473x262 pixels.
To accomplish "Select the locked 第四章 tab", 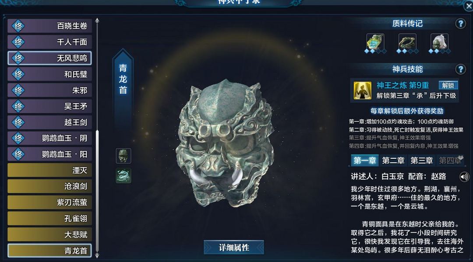I will click(x=450, y=161).
